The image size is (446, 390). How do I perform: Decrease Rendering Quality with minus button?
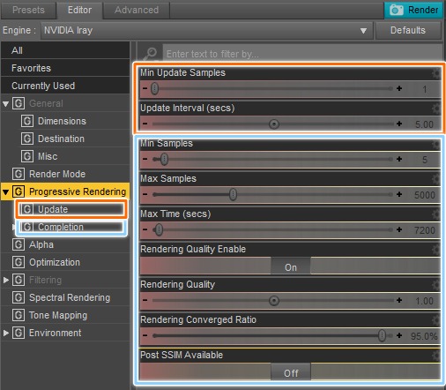click(x=145, y=300)
